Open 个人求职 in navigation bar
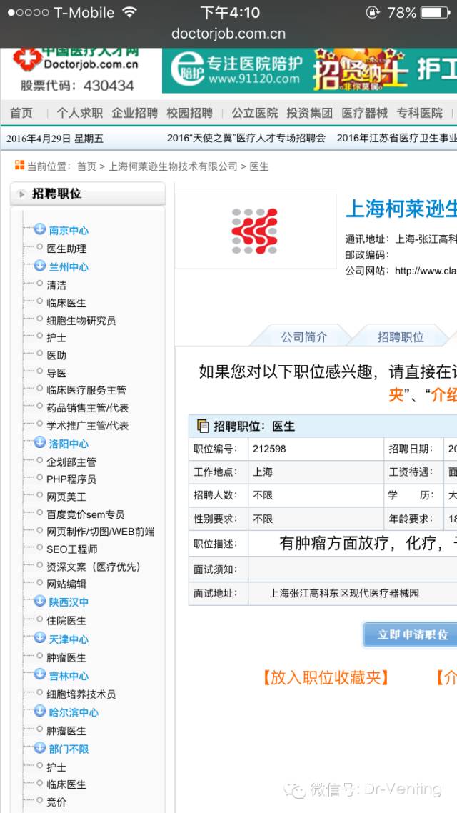 click(79, 113)
